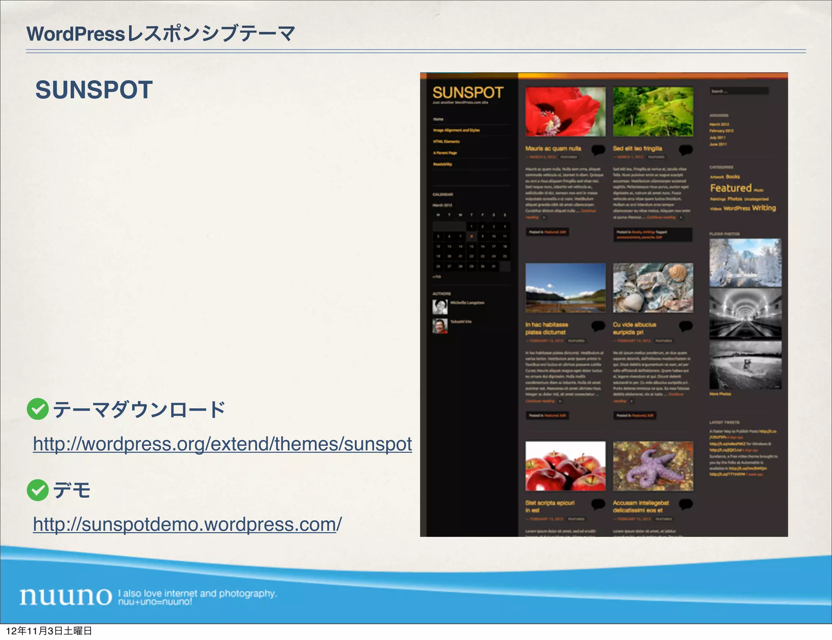Select July 2011 in Archives list
832x640 pixels.
pos(718,138)
